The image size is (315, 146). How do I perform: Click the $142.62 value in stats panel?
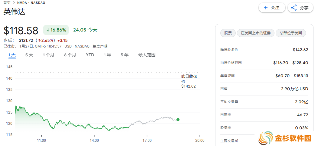(x=300, y=50)
